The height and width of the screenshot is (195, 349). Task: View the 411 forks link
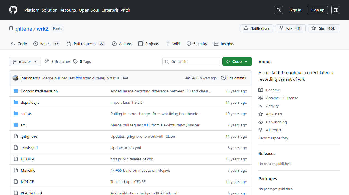(270, 130)
